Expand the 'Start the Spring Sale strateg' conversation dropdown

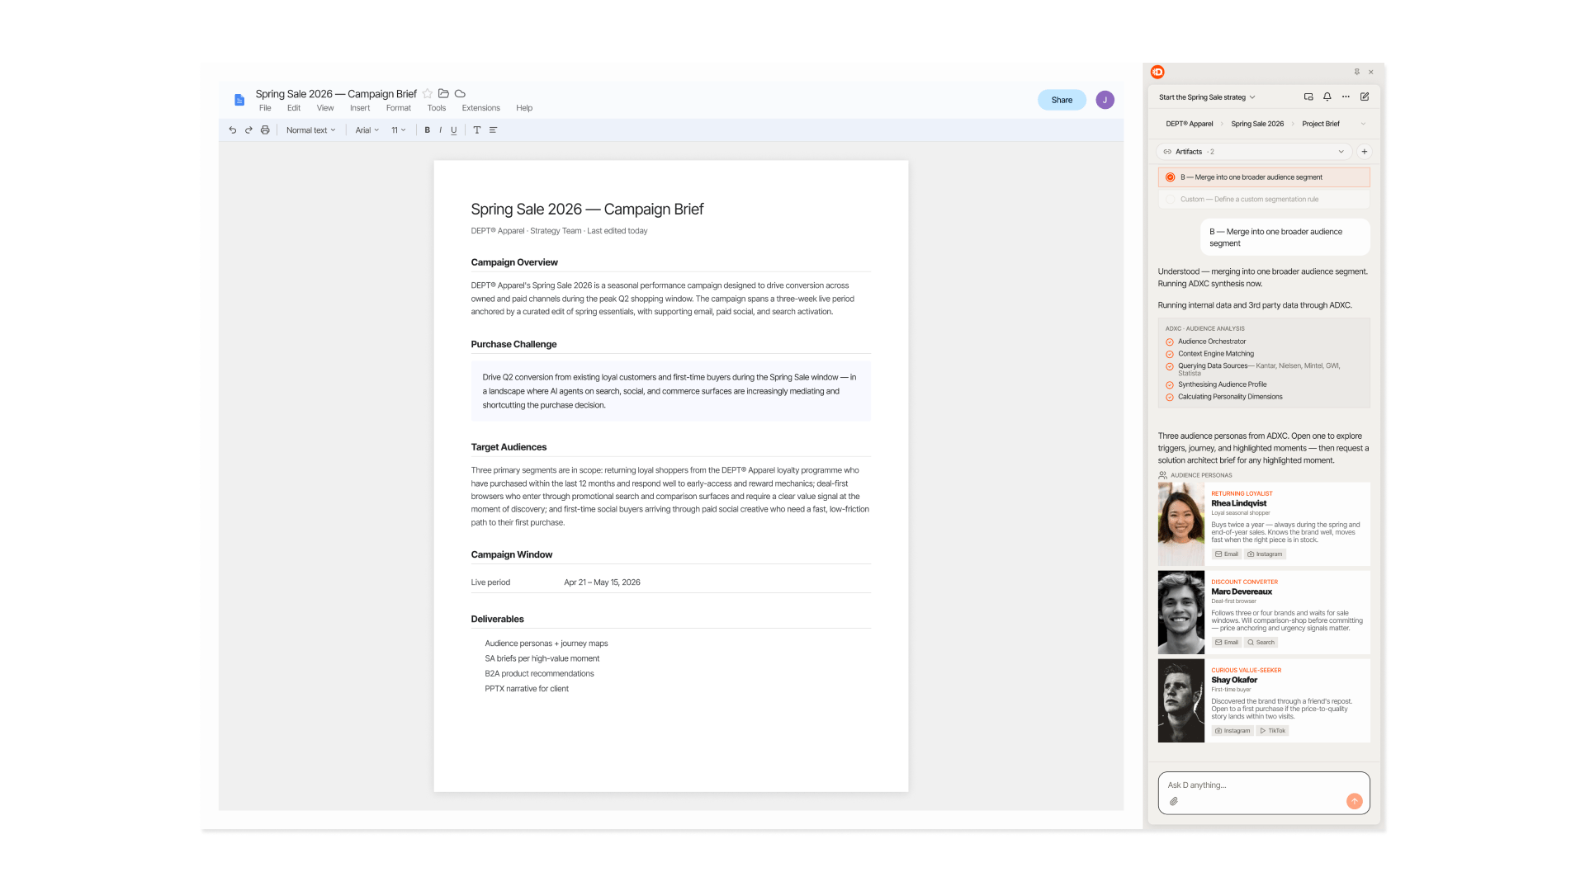click(1206, 97)
